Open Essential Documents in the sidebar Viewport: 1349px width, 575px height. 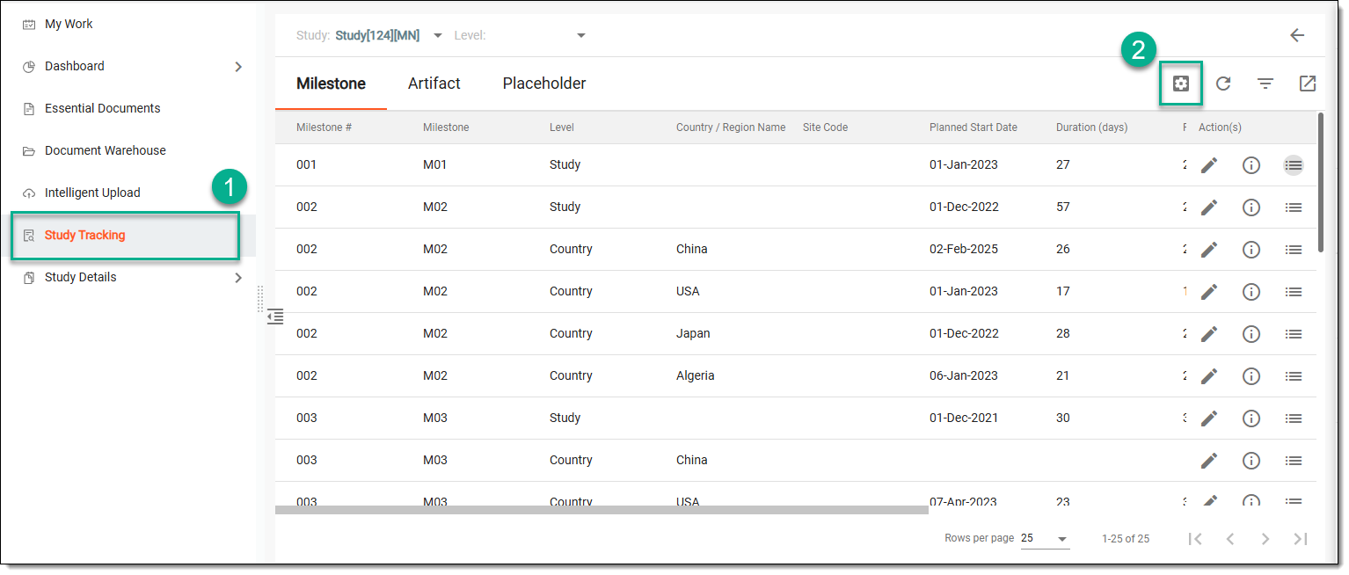(103, 108)
